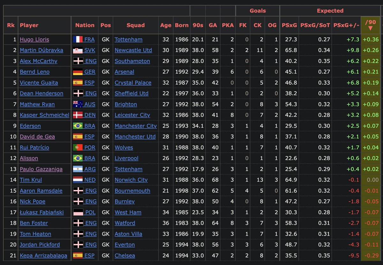Viewport: 383px width, 265px height.
Task: Sort table by /90 column
Action: point(370,25)
